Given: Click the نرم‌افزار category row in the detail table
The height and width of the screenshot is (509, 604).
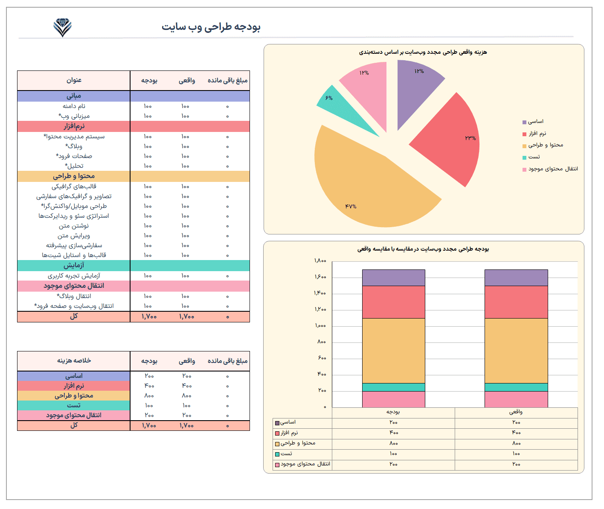Looking at the screenshot, I should tap(134, 126).
